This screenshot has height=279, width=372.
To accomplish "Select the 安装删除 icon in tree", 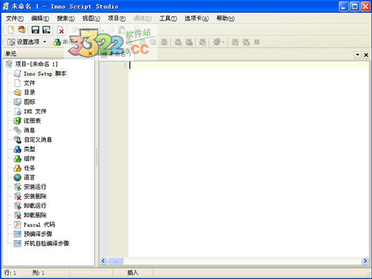I will pos(17,196).
